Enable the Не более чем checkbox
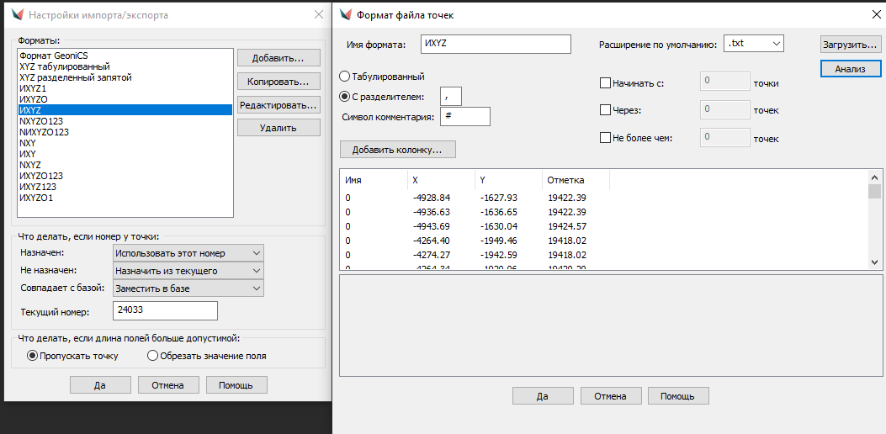 pos(605,137)
